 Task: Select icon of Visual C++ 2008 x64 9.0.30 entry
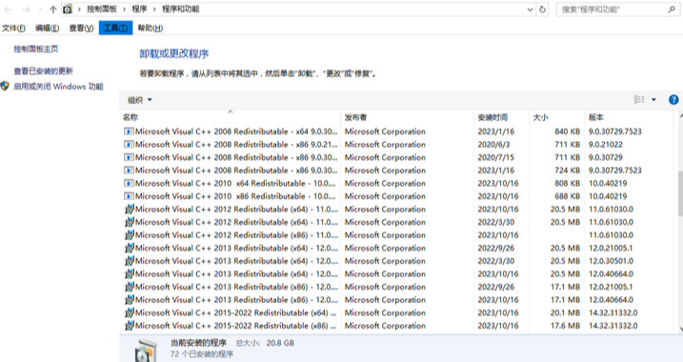tap(129, 131)
